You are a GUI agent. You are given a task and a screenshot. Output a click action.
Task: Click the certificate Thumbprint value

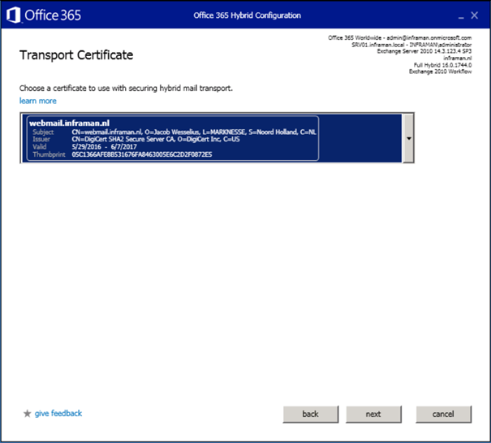click(142, 154)
